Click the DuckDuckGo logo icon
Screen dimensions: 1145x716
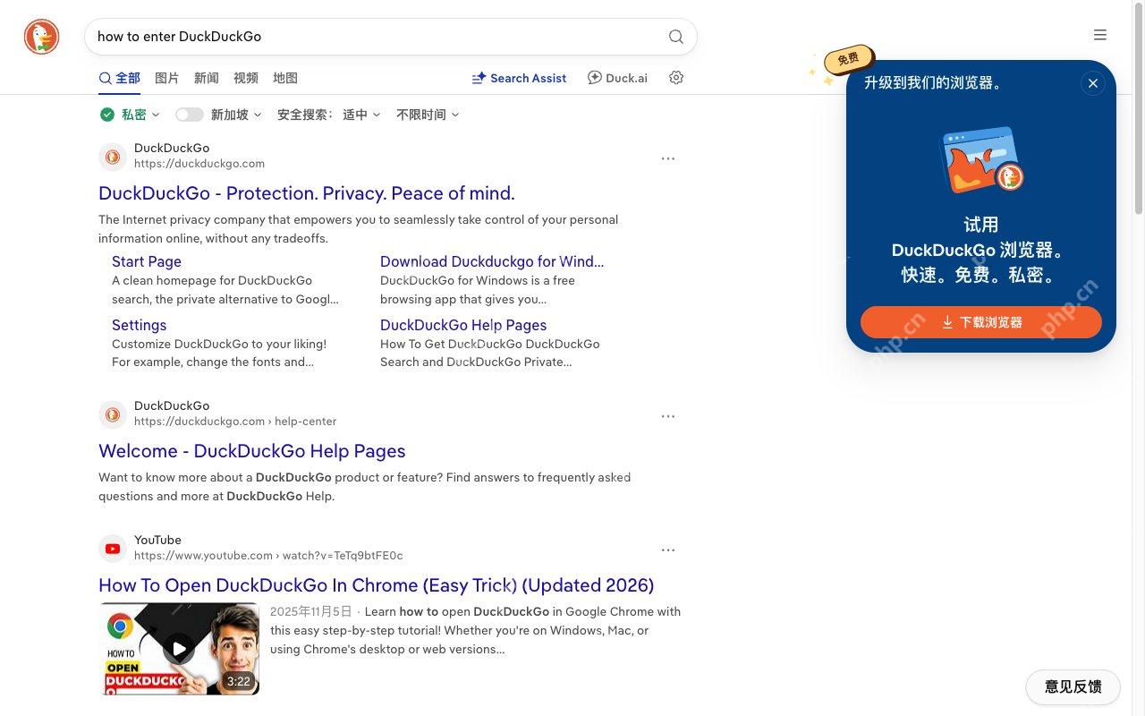[41, 37]
